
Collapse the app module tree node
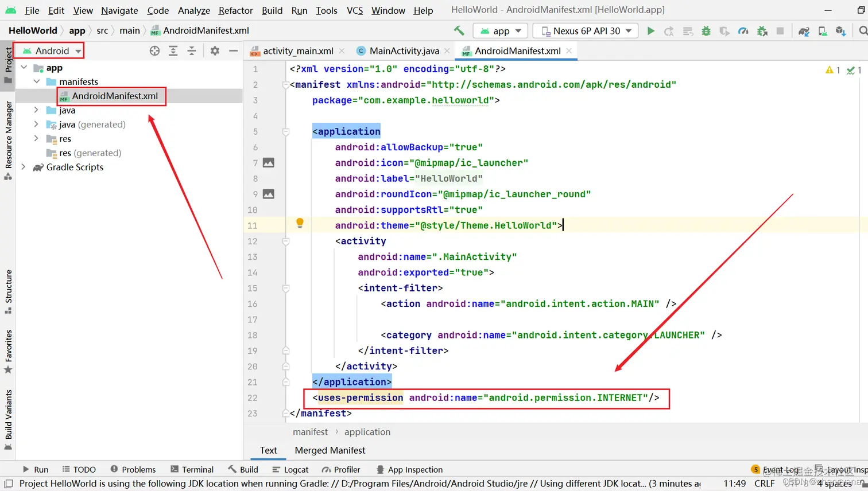(24, 68)
